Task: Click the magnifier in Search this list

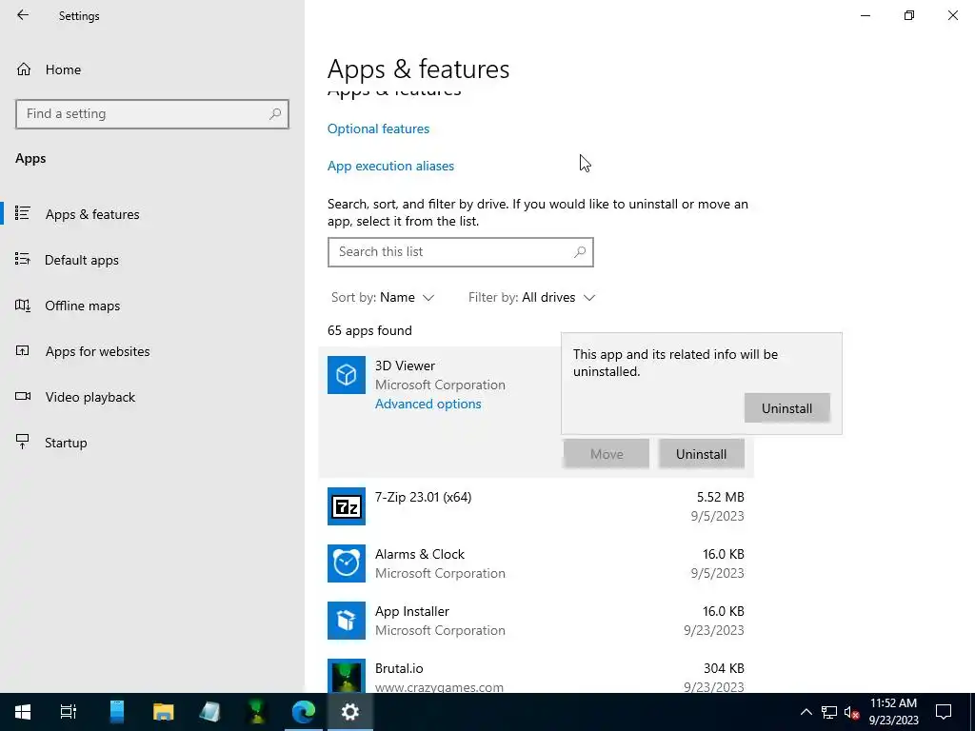Action: (x=580, y=251)
